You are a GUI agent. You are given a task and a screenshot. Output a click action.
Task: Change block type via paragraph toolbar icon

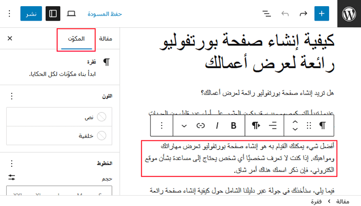point(323,125)
